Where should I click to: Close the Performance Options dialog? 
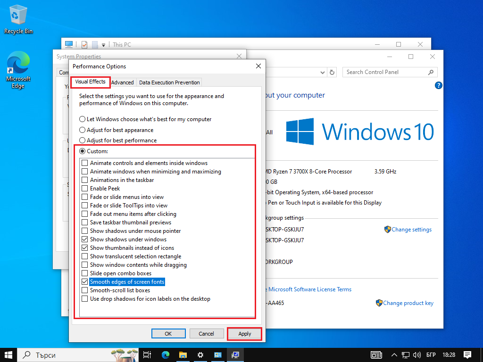point(258,66)
